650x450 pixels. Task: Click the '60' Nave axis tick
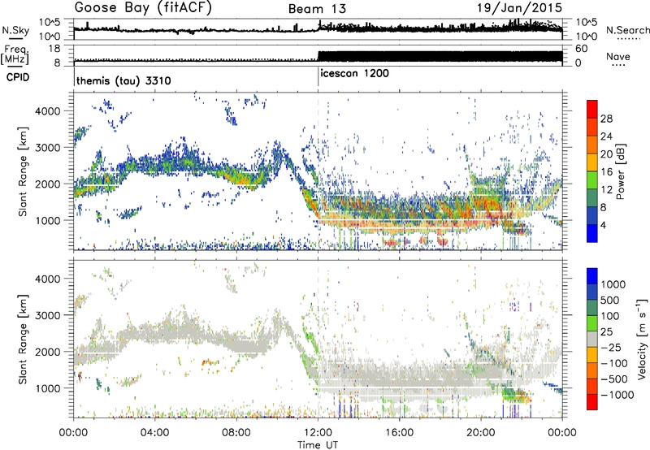coord(582,49)
